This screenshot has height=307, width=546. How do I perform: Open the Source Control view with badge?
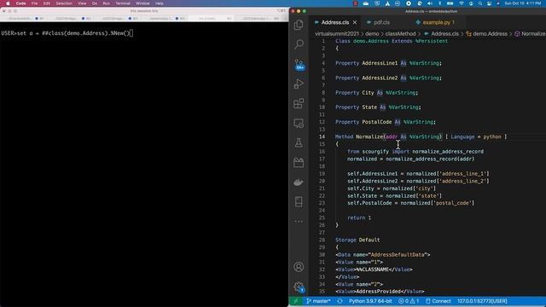coord(299,65)
